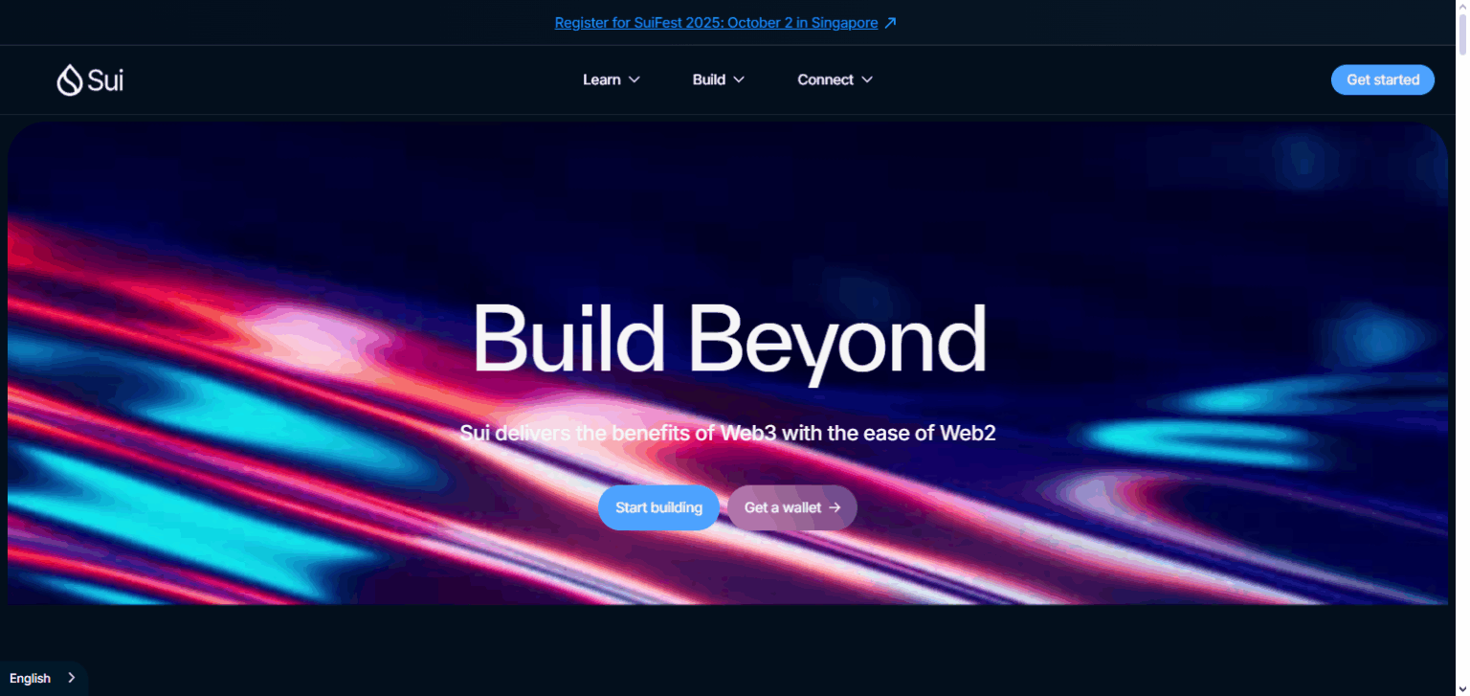
Task: Open the English language selector
Action: click(x=43, y=678)
